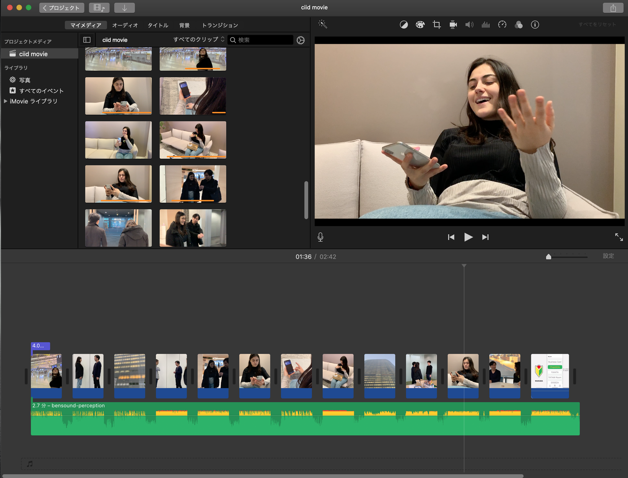The width and height of the screenshot is (628, 478).
Task: Open the timeline 設定 settings popup
Action: 608,256
